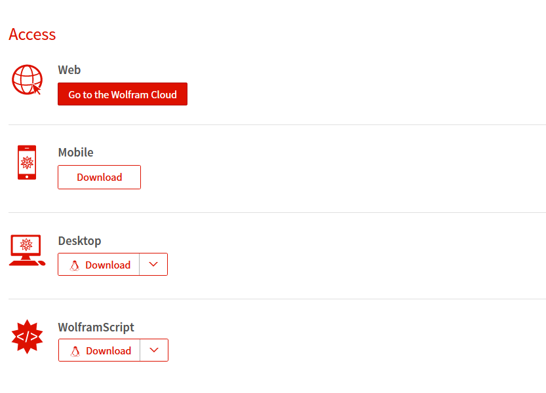Image resolution: width=546 pixels, height=393 pixels.
Task: Click the WolframScript section title
Action: tap(96, 327)
